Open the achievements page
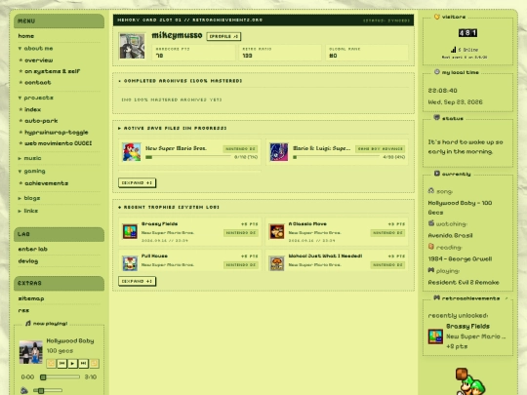 tap(46, 183)
